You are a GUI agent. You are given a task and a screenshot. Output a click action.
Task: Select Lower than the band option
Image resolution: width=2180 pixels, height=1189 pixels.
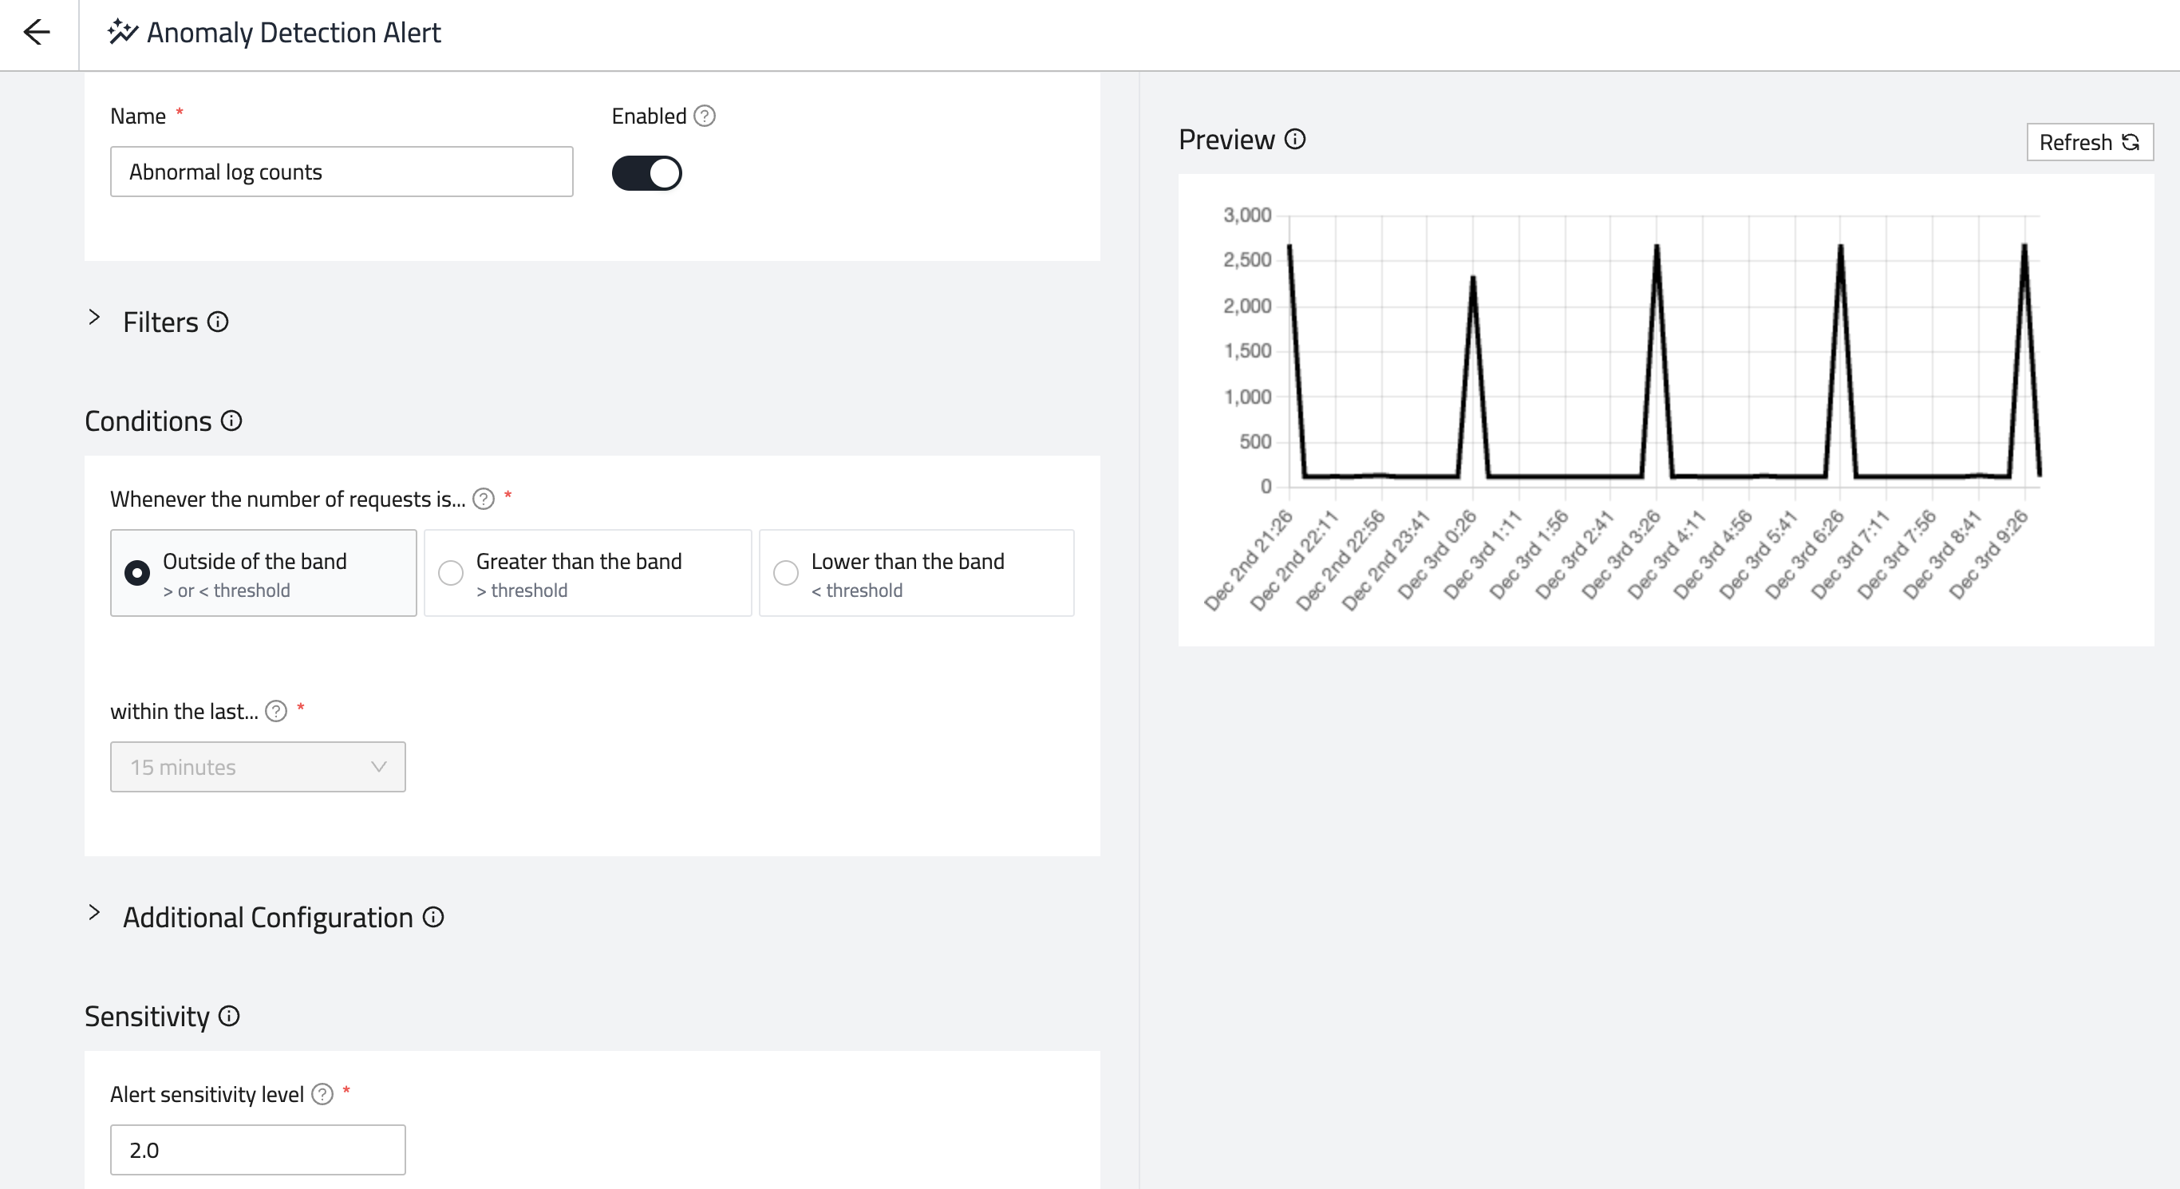(786, 573)
